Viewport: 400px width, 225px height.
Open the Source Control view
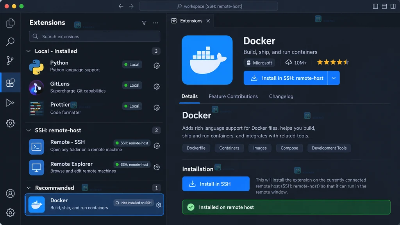click(x=10, y=61)
